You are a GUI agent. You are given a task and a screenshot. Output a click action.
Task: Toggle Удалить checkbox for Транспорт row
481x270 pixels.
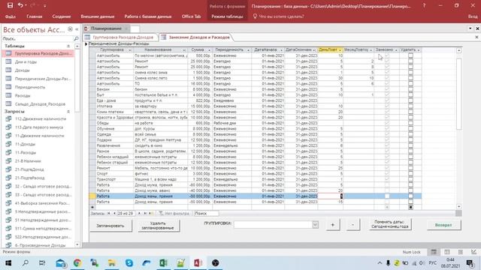point(411,179)
